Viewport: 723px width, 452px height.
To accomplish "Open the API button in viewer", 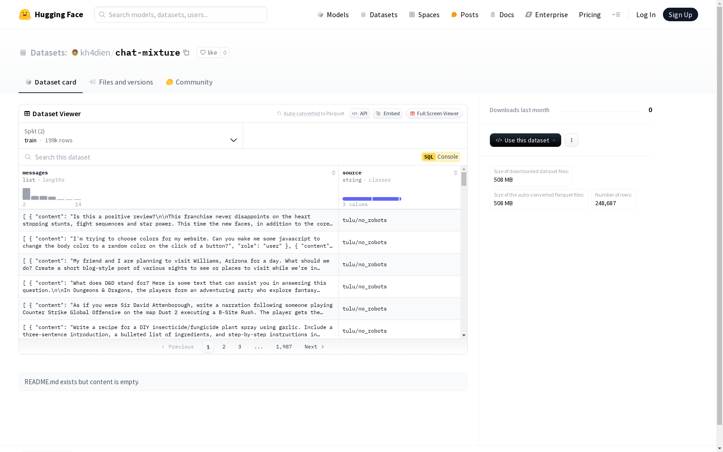I will click(360, 113).
